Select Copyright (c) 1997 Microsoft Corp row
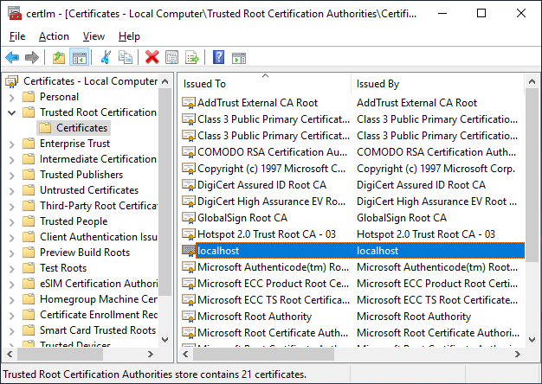542x384 pixels. [353, 169]
